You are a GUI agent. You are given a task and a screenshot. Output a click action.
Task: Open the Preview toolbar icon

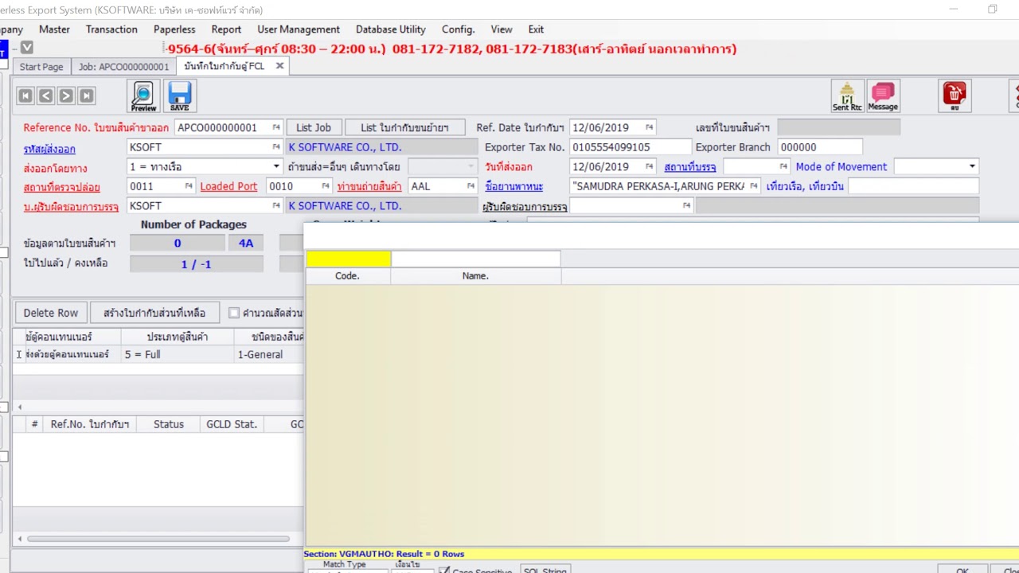143,96
